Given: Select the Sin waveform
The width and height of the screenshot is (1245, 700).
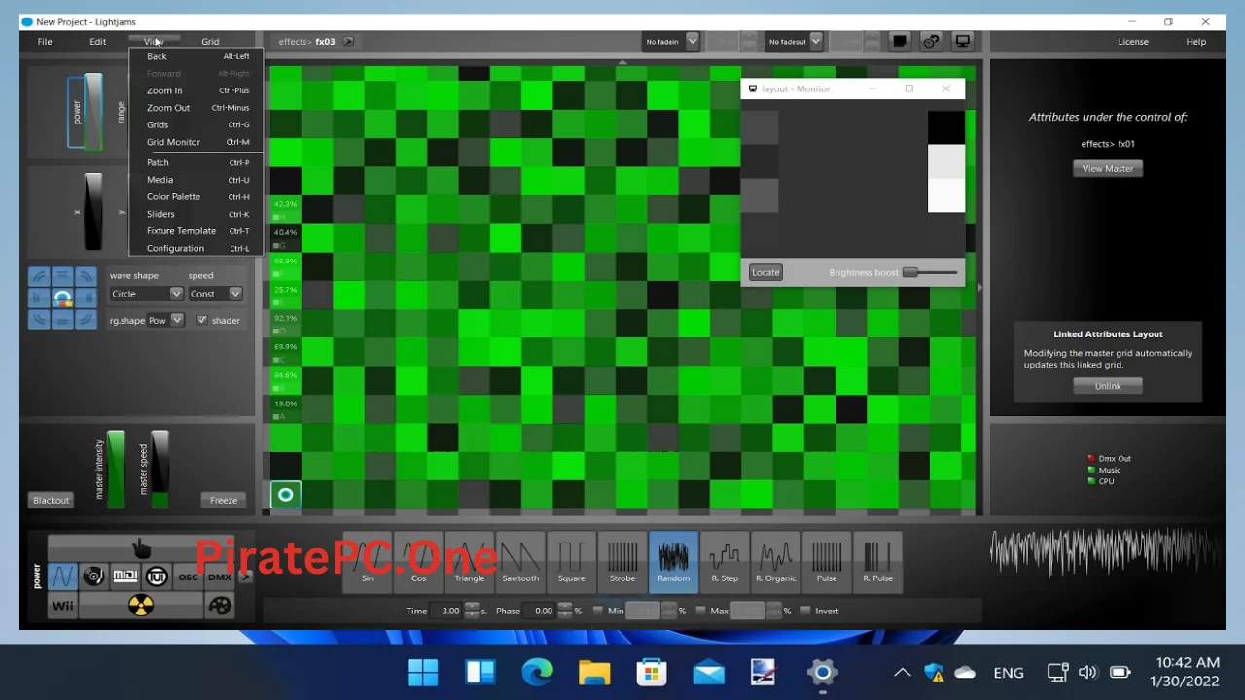Looking at the screenshot, I should pyautogui.click(x=368, y=562).
